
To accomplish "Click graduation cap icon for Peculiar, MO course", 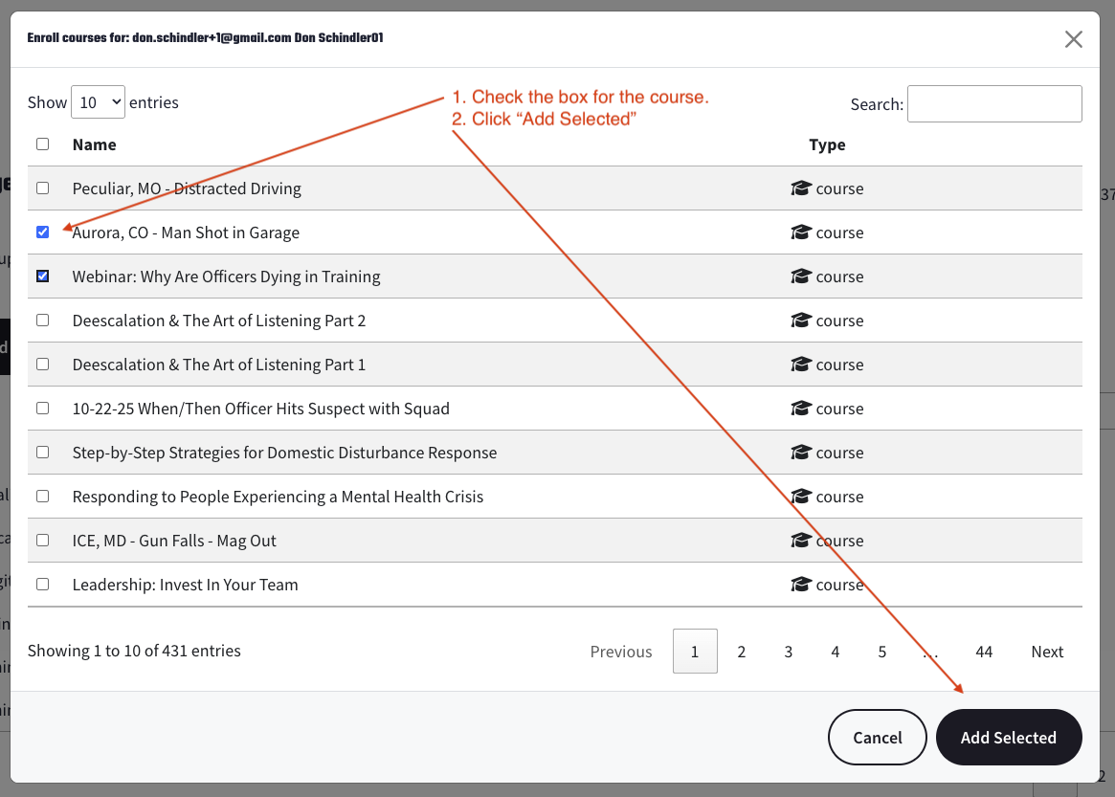I will (x=801, y=188).
